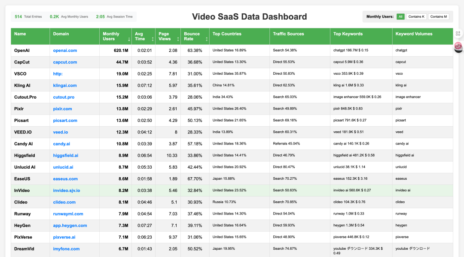
Task: Click the Name column header
Action: point(30,36)
